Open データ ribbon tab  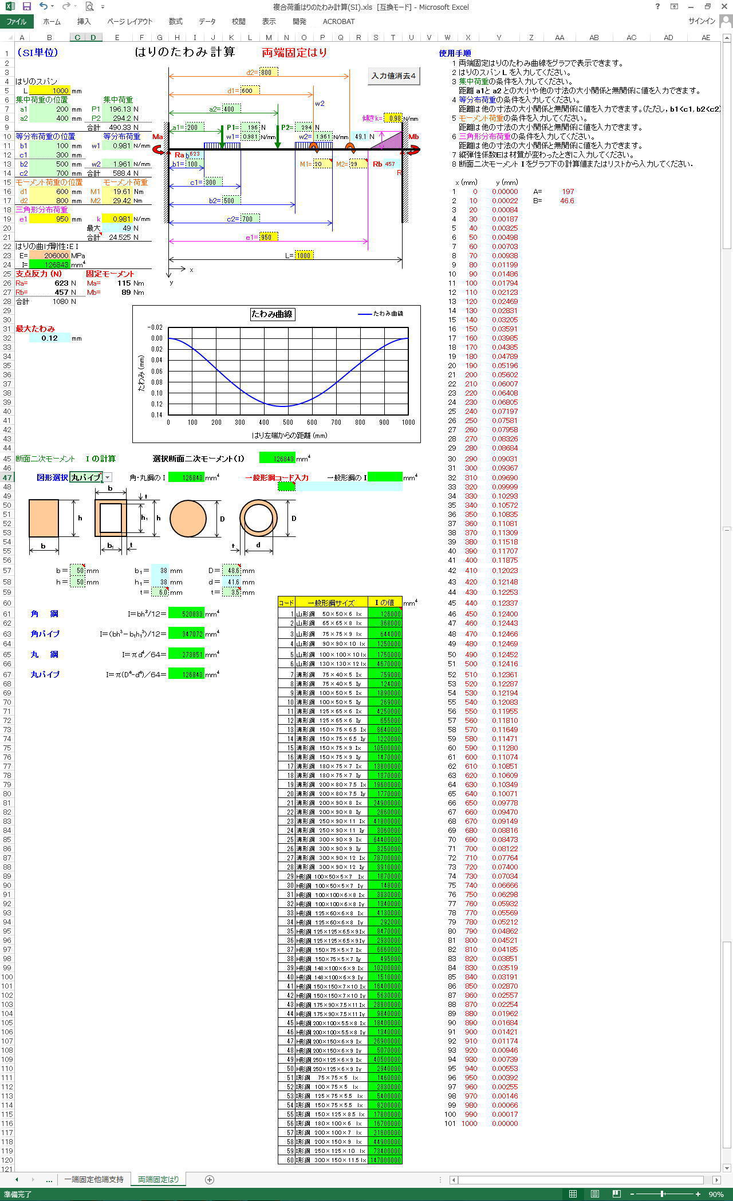click(x=207, y=21)
